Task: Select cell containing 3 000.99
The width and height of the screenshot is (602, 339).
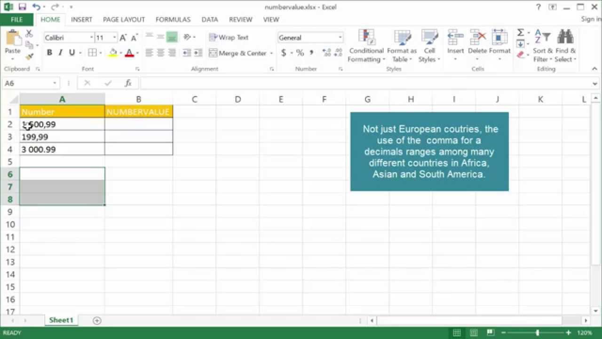Action: (x=62, y=149)
